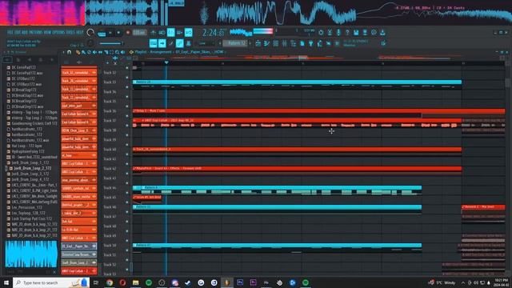Toggle the metronome icon
The width and height of the screenshot is (512, 288).
coord(153,33)
